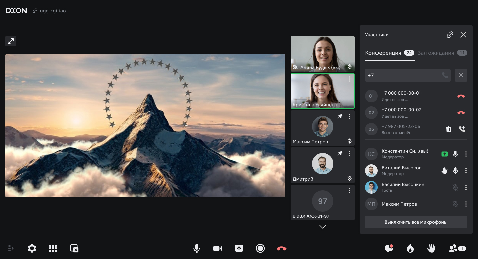
Task: Copy conference link ugg-cgi-iao
Action: click(x=49, y=11)
